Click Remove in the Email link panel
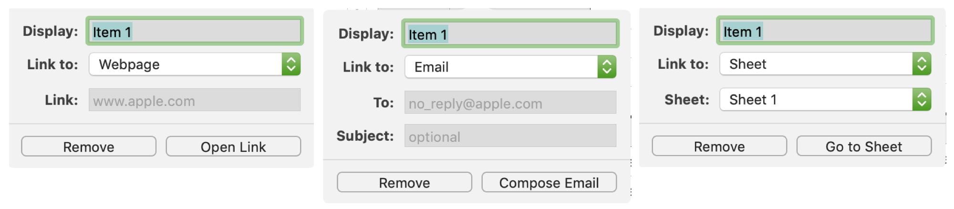954x209 pixels. coord(404,182)
